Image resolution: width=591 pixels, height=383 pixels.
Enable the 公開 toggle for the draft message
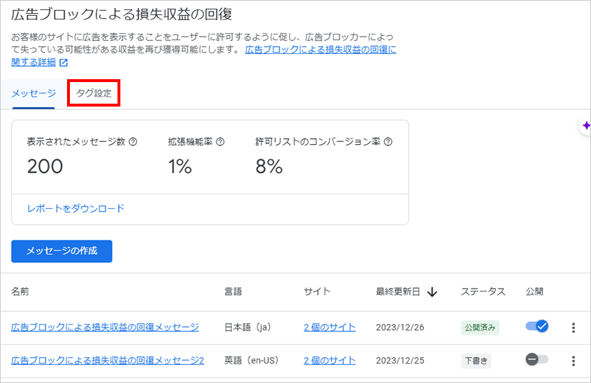[537, 359]
